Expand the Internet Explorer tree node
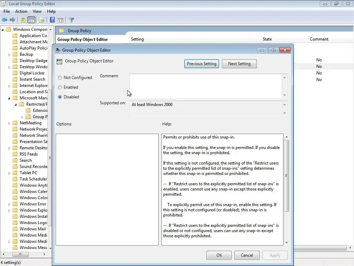Image resolution: width=354 pixels, height=266 pixels. (9, 86)
